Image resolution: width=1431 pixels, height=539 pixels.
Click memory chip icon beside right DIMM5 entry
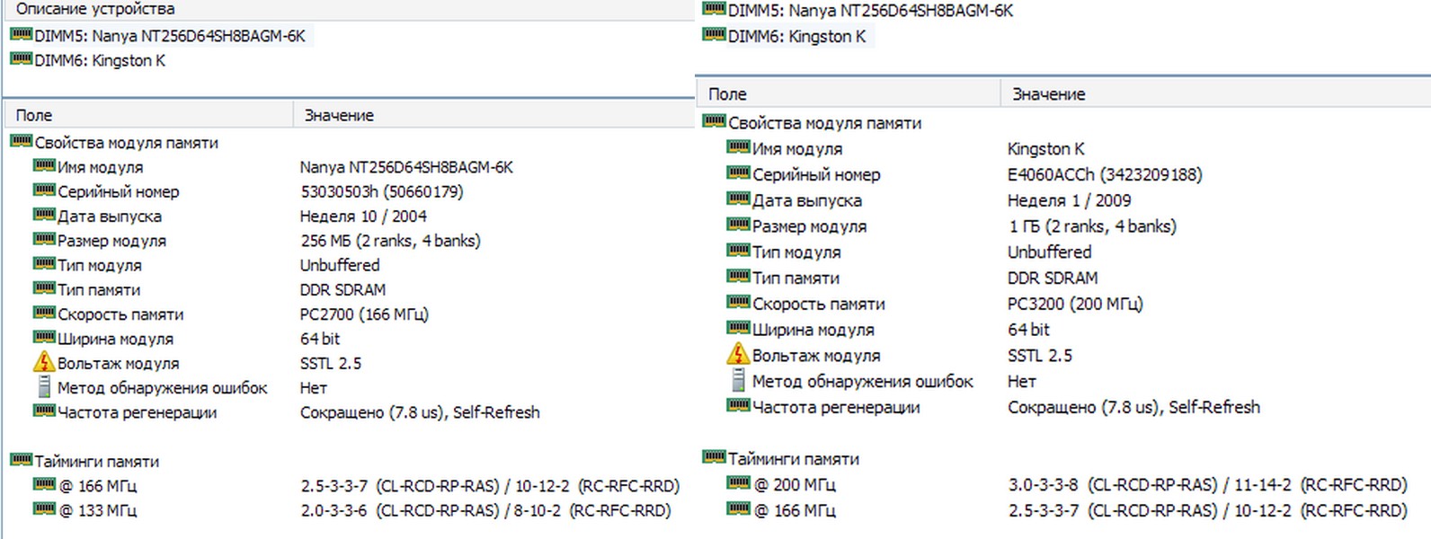[715, 9]
